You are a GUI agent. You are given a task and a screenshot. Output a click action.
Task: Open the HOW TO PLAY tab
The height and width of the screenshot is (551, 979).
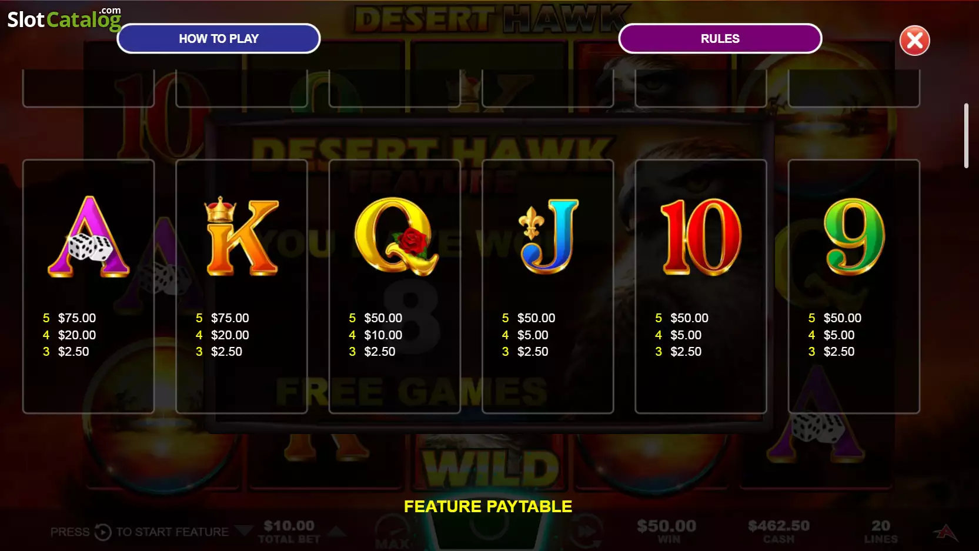[219, 39]
